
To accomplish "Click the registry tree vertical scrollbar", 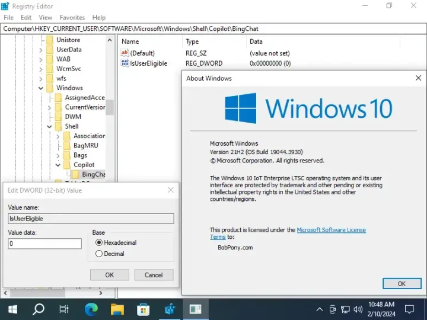I will [110, 107].
